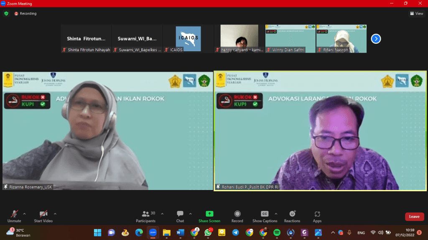
Task: Click the green encryption shield icon
Action: pyautogui.click(x=6, y=13)
